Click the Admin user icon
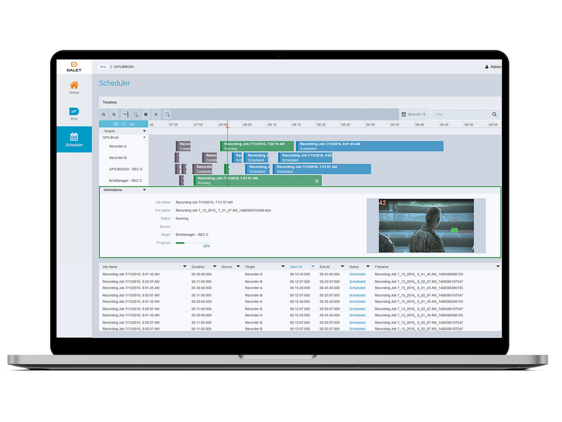Image resolution: width=562 pixels, height=422 pixels. click(x=486, y=67)
